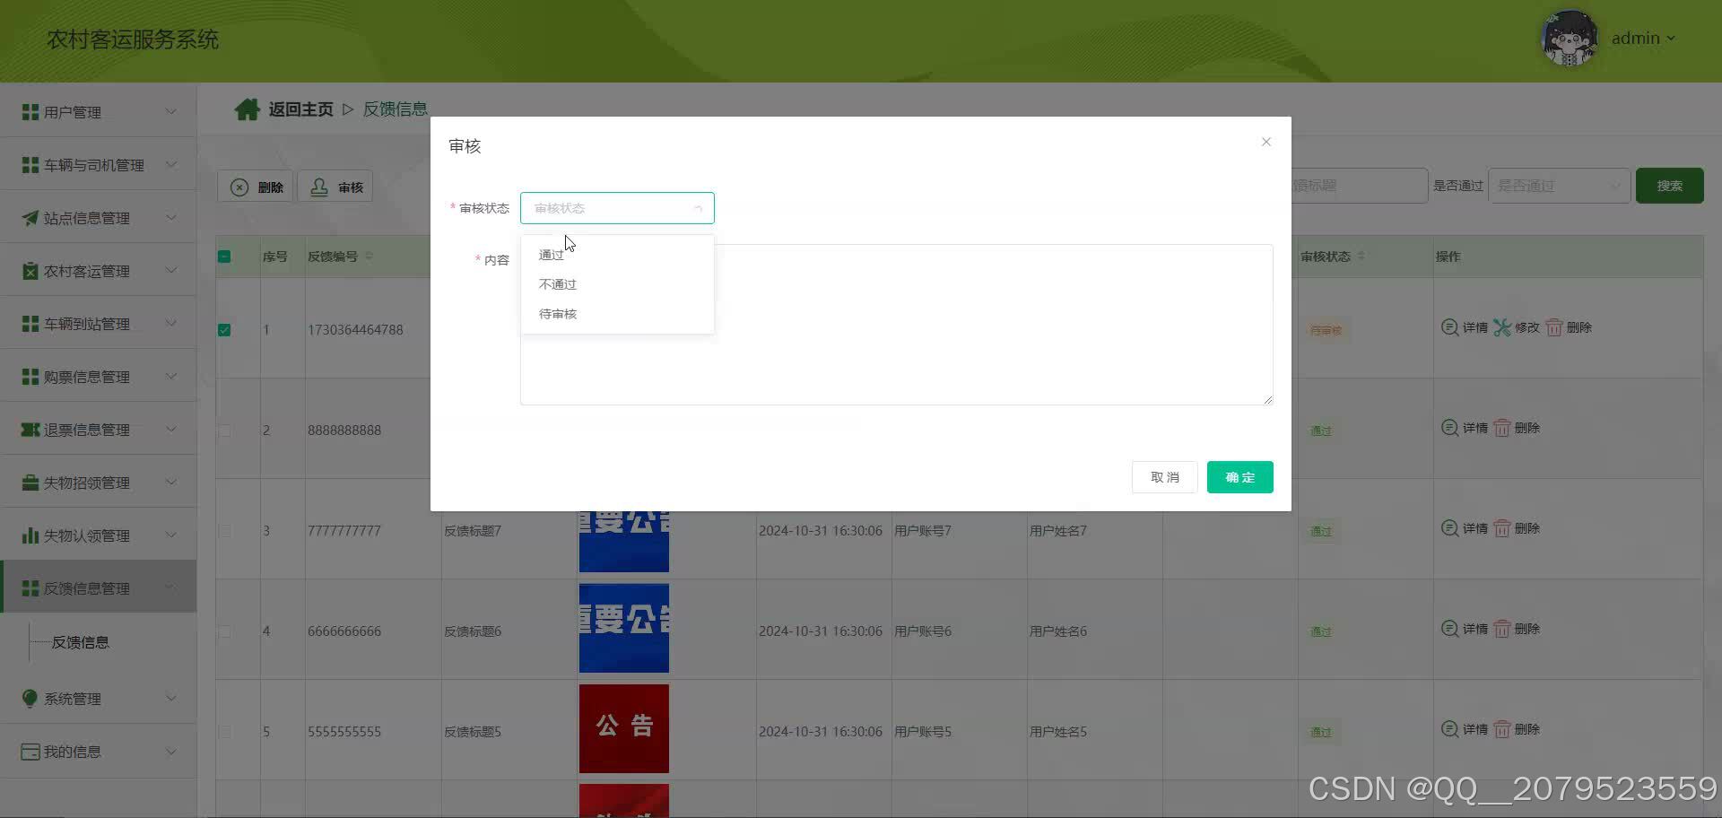The height and width of the screenshot is (818, 1722).
Task: Click the admin avatar picture
Action: tap(1569, 39)
